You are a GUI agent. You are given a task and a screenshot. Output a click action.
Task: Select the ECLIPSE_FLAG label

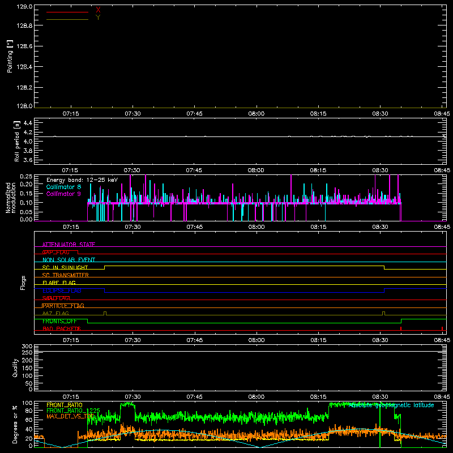point(62,290)
